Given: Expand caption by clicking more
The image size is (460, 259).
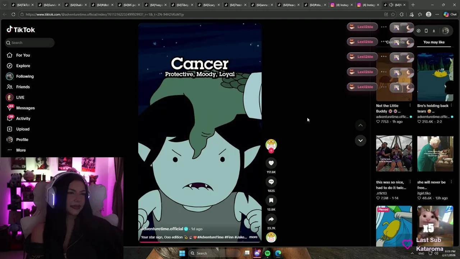Looking at the screenshot, I should pyautogui.click(x=253, y=237).
